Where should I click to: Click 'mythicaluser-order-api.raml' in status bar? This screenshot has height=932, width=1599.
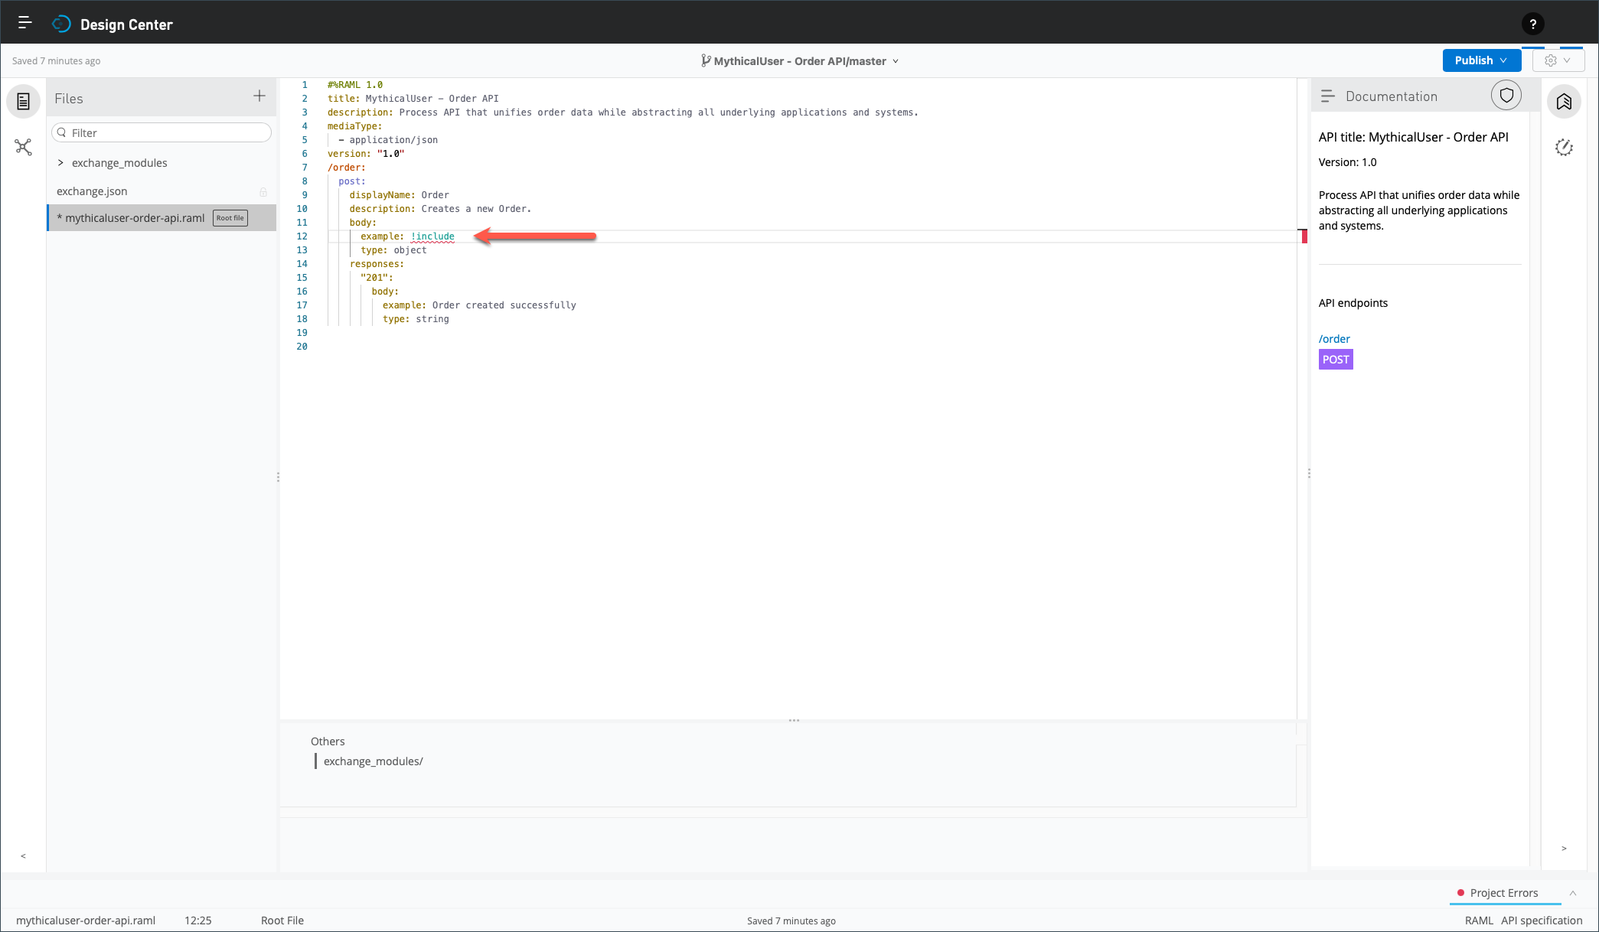point(86,921)
